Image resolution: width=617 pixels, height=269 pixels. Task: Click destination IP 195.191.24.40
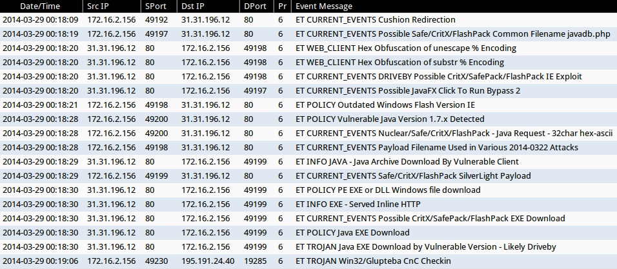208,261
